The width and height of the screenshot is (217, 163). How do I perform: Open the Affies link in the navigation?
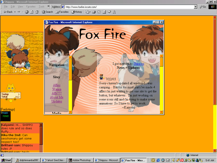[x=57, y=85]
